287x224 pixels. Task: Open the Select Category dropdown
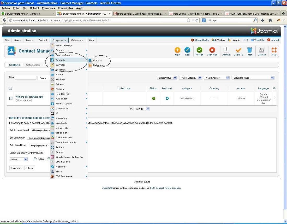(190, 78)
